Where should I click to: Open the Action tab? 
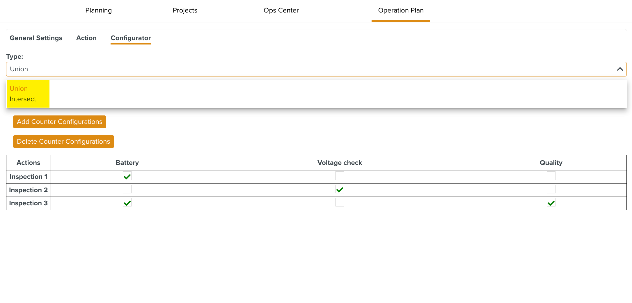coord(86,38)
